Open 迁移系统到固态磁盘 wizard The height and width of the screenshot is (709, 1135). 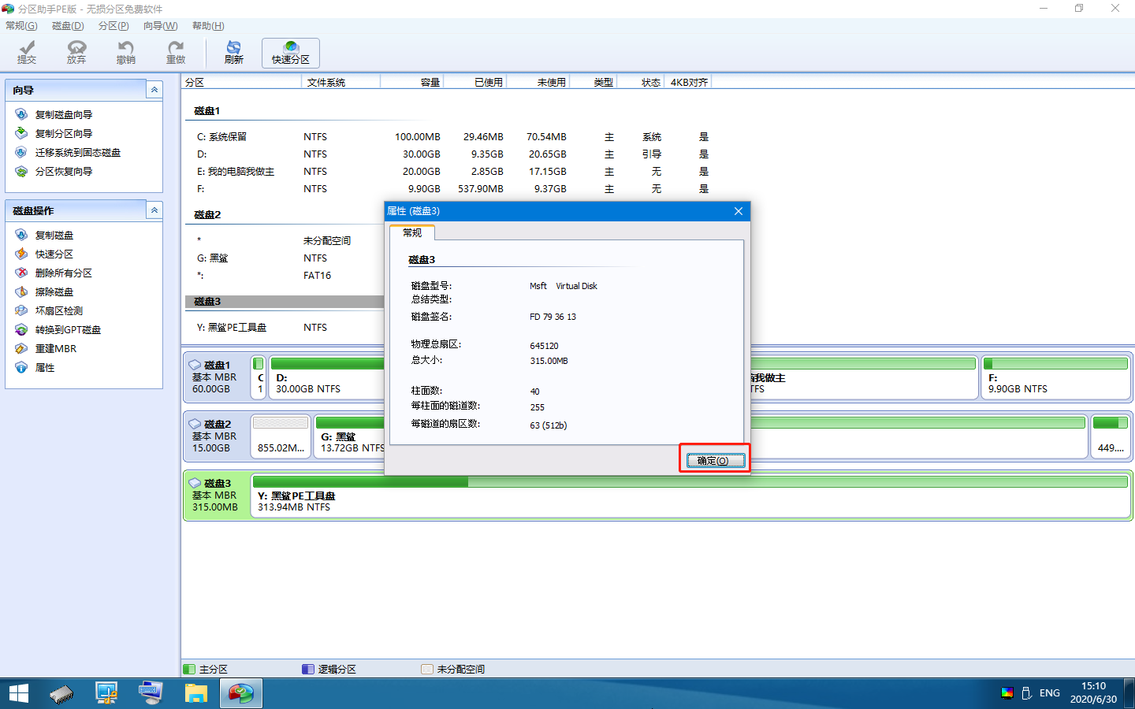coord(78,152)
